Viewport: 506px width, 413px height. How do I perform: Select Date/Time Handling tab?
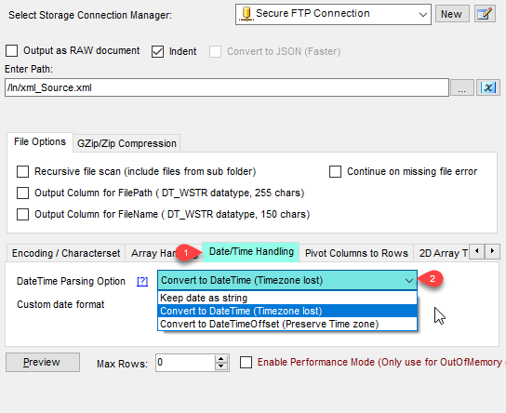[251, 252]
